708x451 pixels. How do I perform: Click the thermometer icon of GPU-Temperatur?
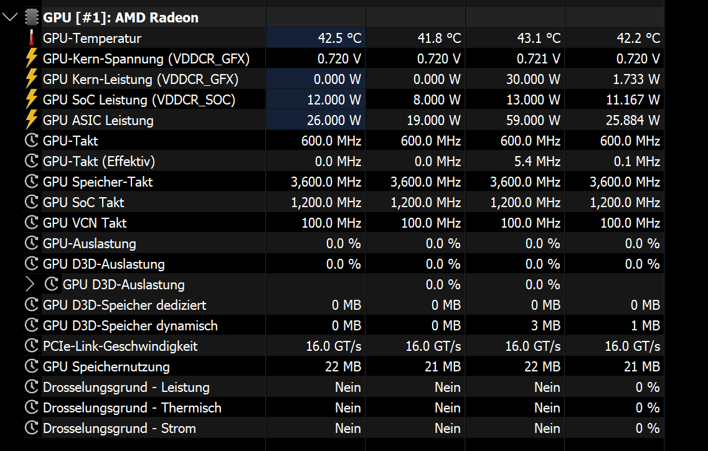coord(32,39)
